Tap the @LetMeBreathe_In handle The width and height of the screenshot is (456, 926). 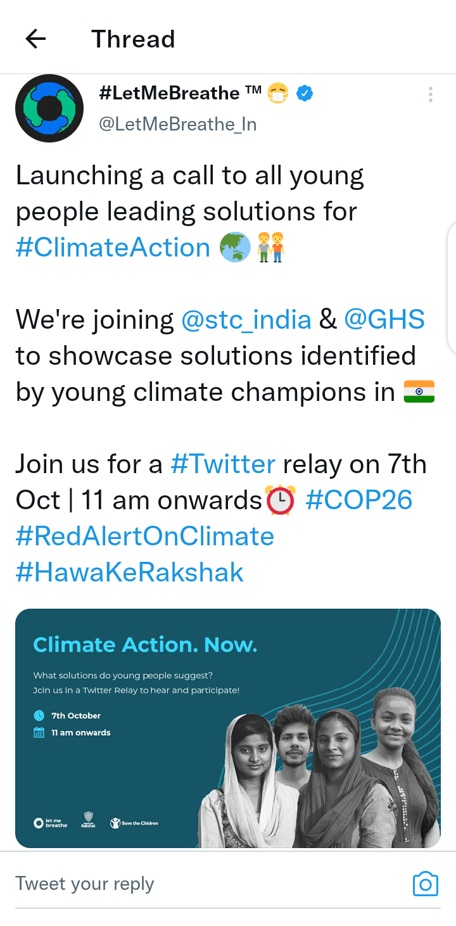pyautogui.click(x=178, y=124)
